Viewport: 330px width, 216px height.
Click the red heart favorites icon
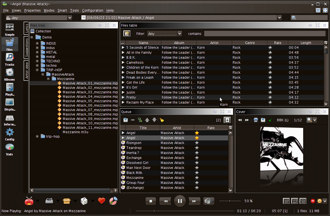pos(102,201)
